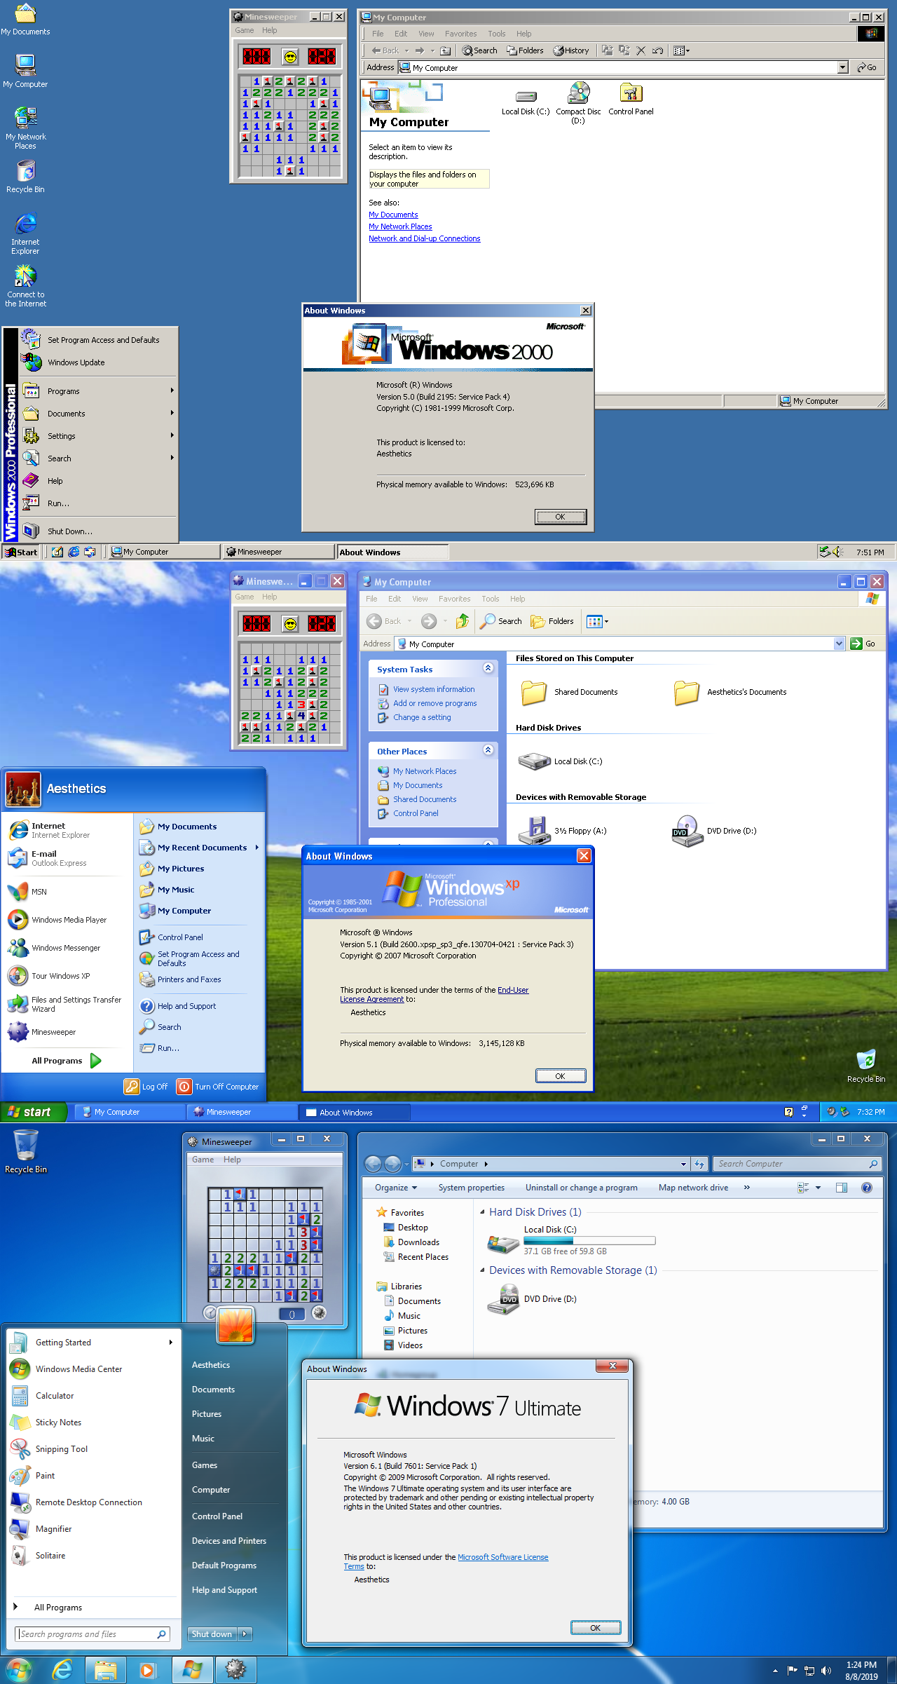Viewport: 897px width, 1684px height.
Task: Click the green Up arrow in XP My Computer
Action: [462, 621]
